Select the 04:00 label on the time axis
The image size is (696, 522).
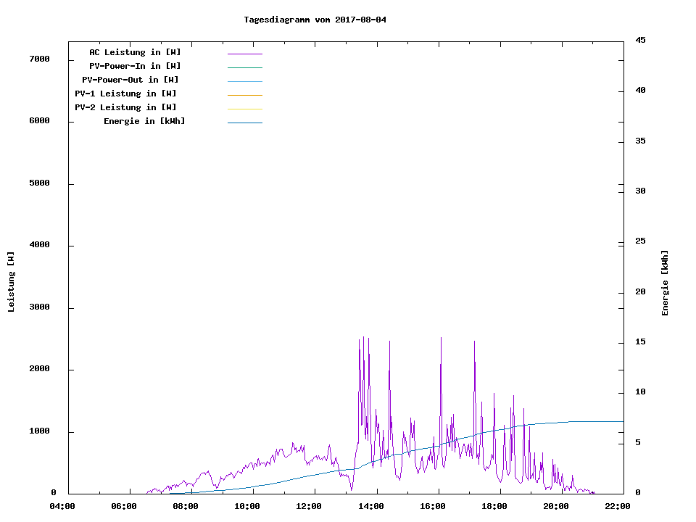(x=62, y=506)
